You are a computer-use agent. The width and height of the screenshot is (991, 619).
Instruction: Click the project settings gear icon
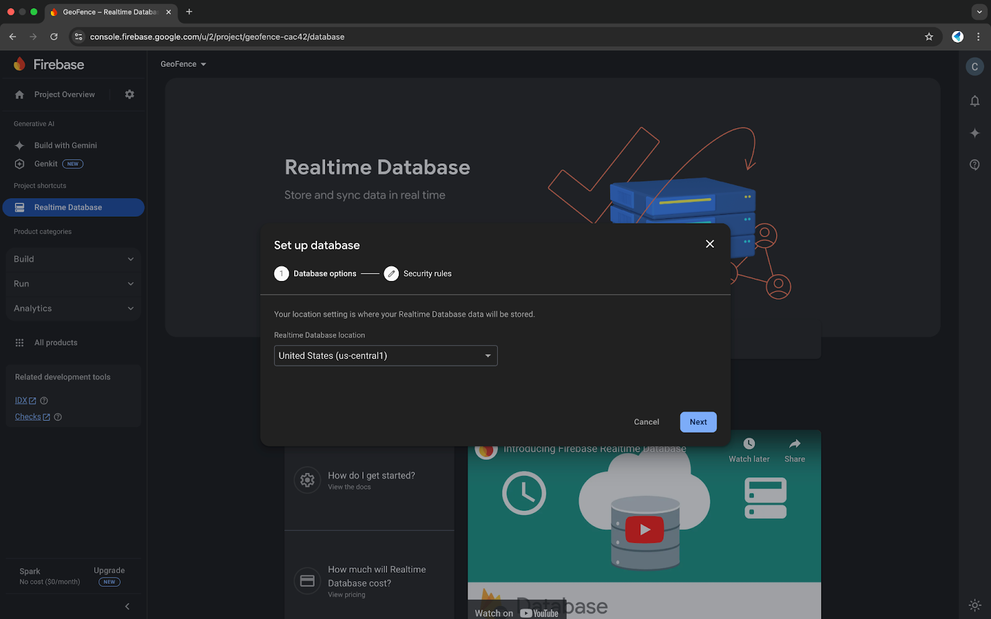point(129,95)
